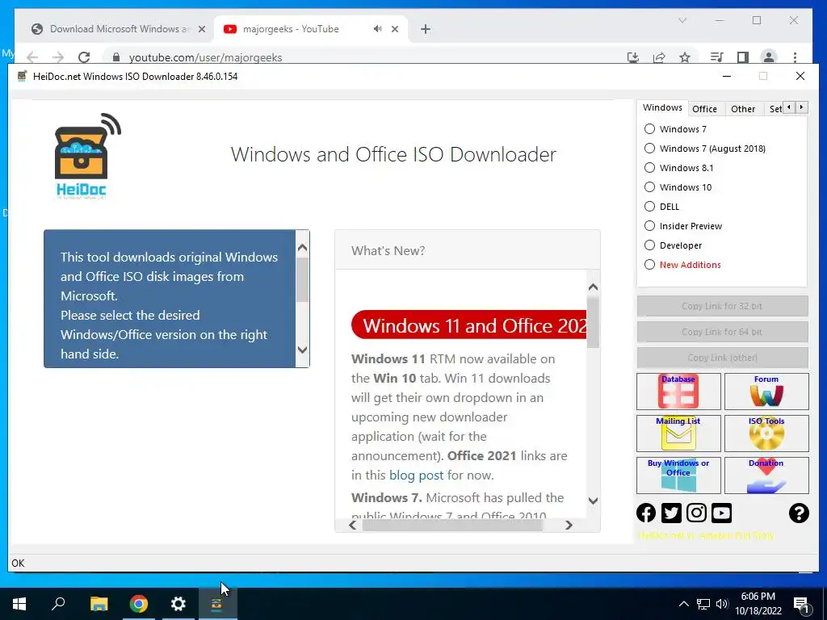The width and height of the screenshot is (827, 620).
Task: Open Chrome media control icon
Action: (716, 57)
